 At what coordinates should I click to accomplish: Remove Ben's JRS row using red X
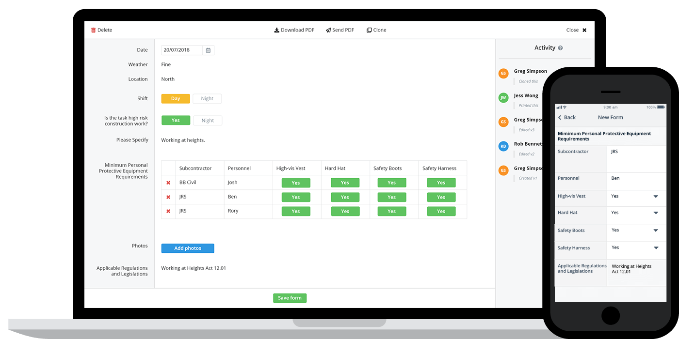click(168, 197)
